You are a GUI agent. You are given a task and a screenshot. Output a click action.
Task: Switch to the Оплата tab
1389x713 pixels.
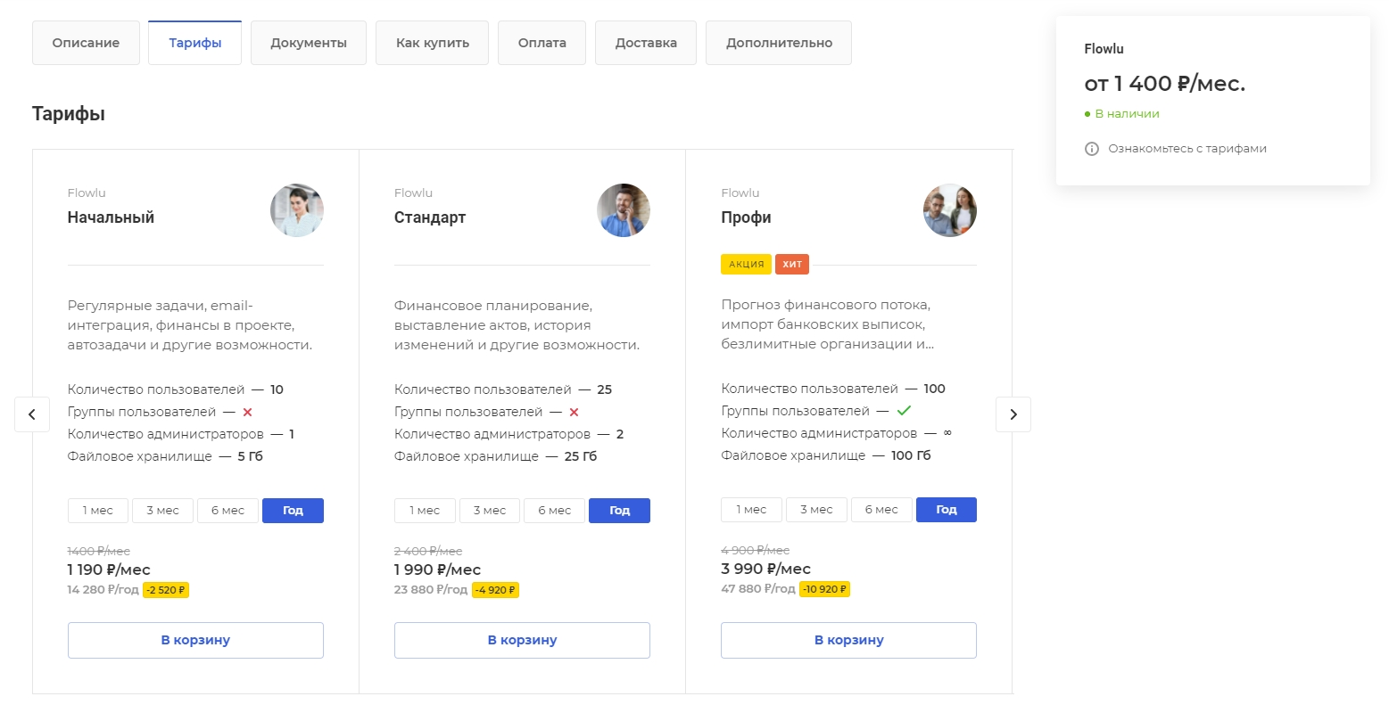tap(542, 43)
